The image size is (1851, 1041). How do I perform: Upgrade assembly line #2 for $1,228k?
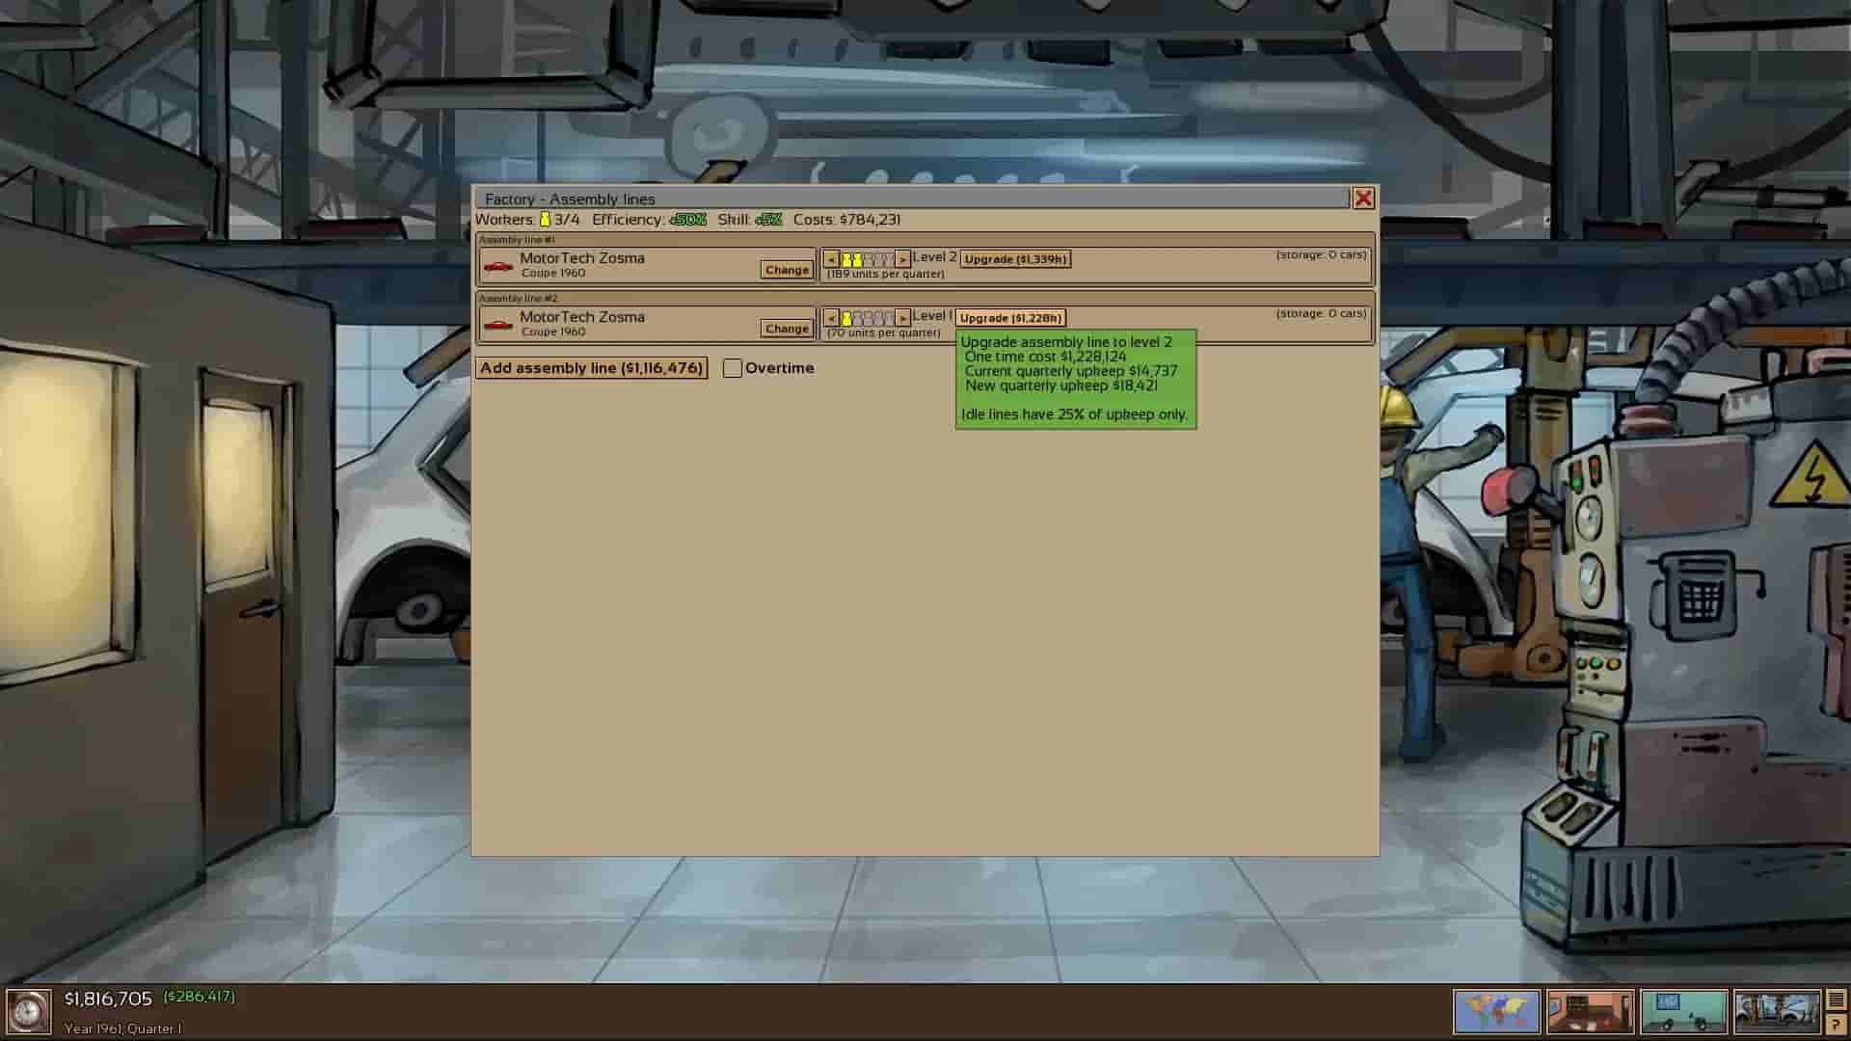coord(1010,318)
